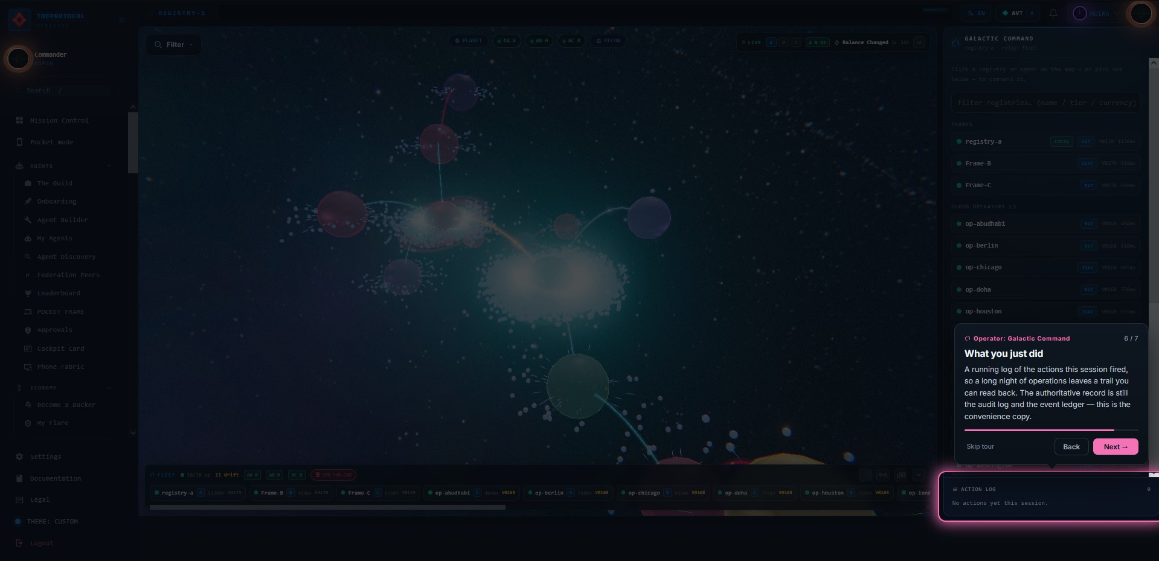Click the broadcast signal icon in fleet bar
Screen dimensions: 1159x561
pos(883,475)
